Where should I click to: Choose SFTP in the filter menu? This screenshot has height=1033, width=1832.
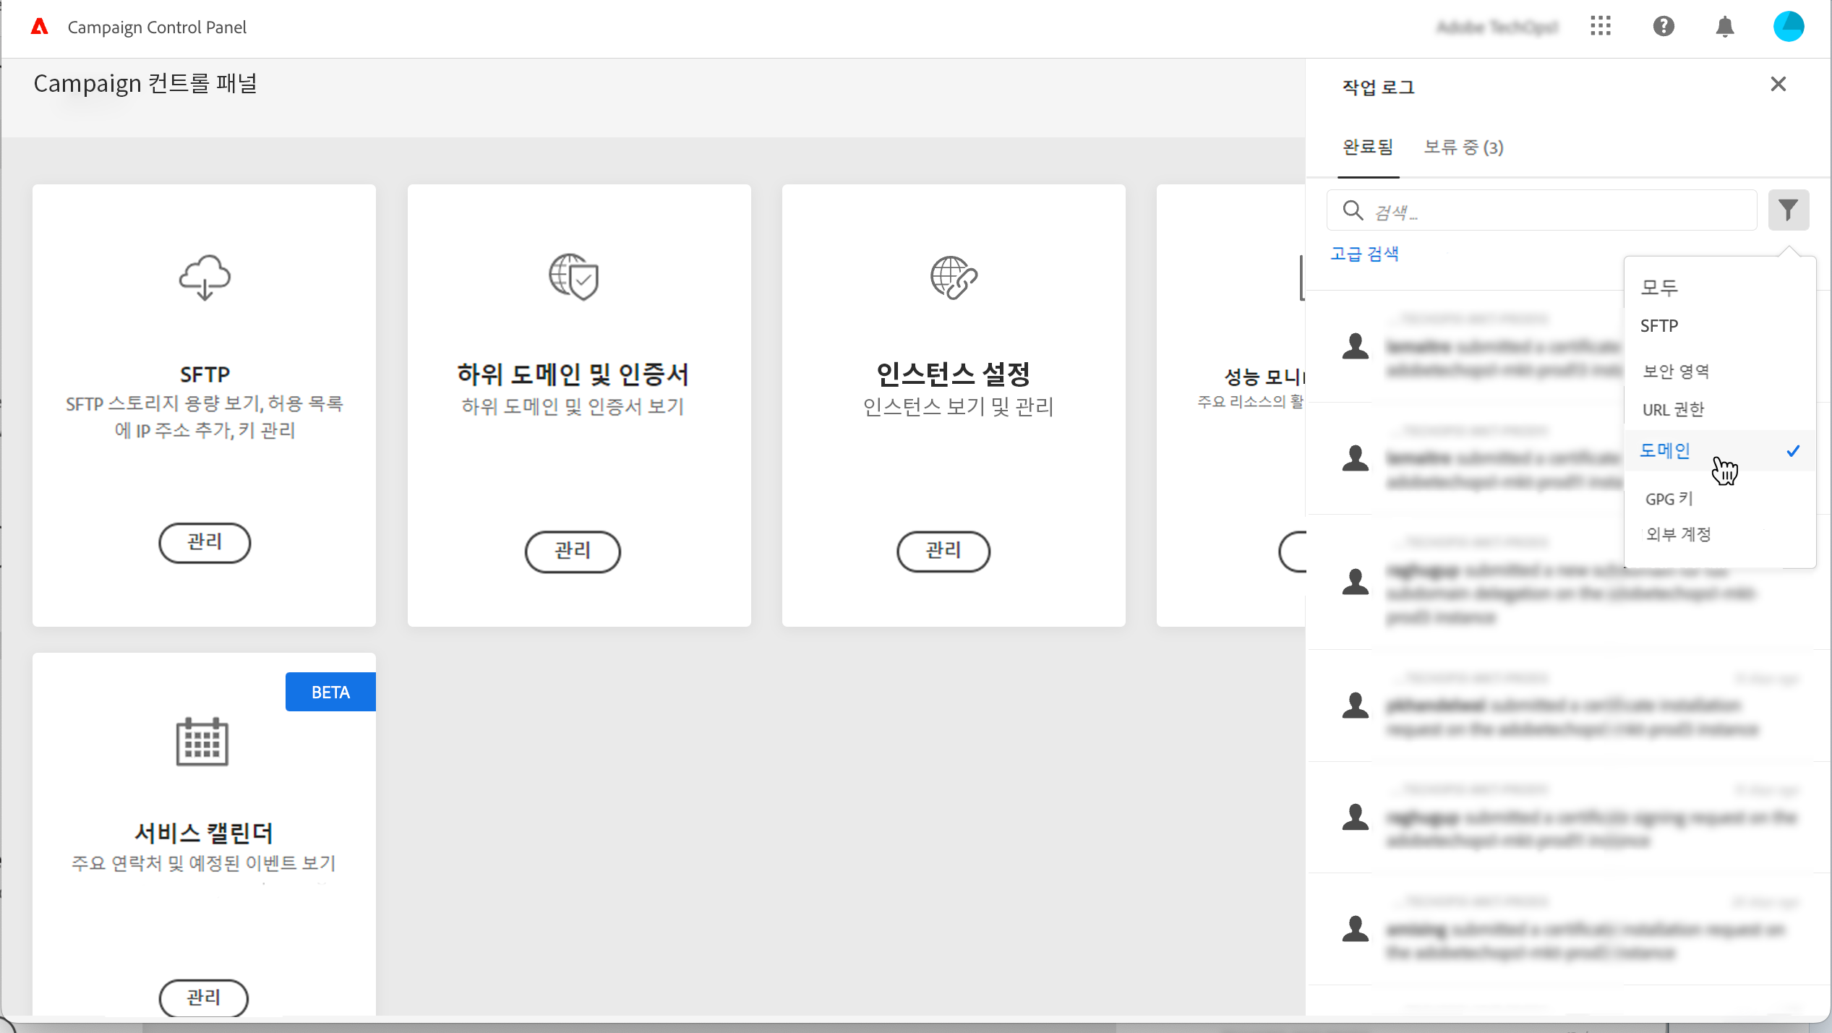click(1658, 326)
